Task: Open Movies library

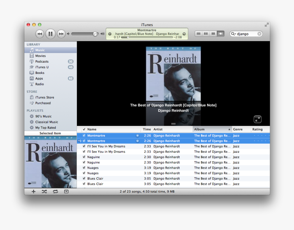Action: (x=51, y=56)
